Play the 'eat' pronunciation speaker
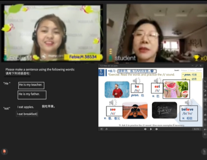 tap(157, 81)
